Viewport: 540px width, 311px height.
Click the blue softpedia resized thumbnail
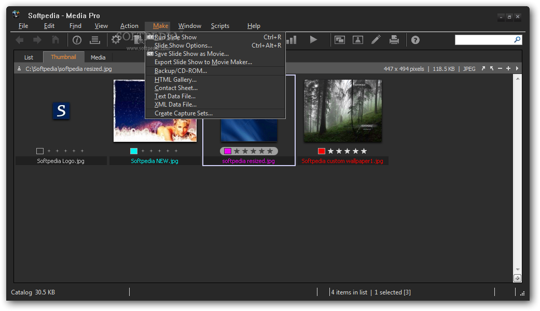pyautogui.click(x=248, y=130)
